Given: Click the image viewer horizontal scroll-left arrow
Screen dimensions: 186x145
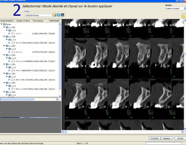Looking at the screenshot, I should click(x=63, y=131).
